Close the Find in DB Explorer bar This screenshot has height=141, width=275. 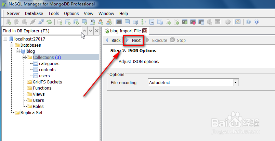(97, 31)
